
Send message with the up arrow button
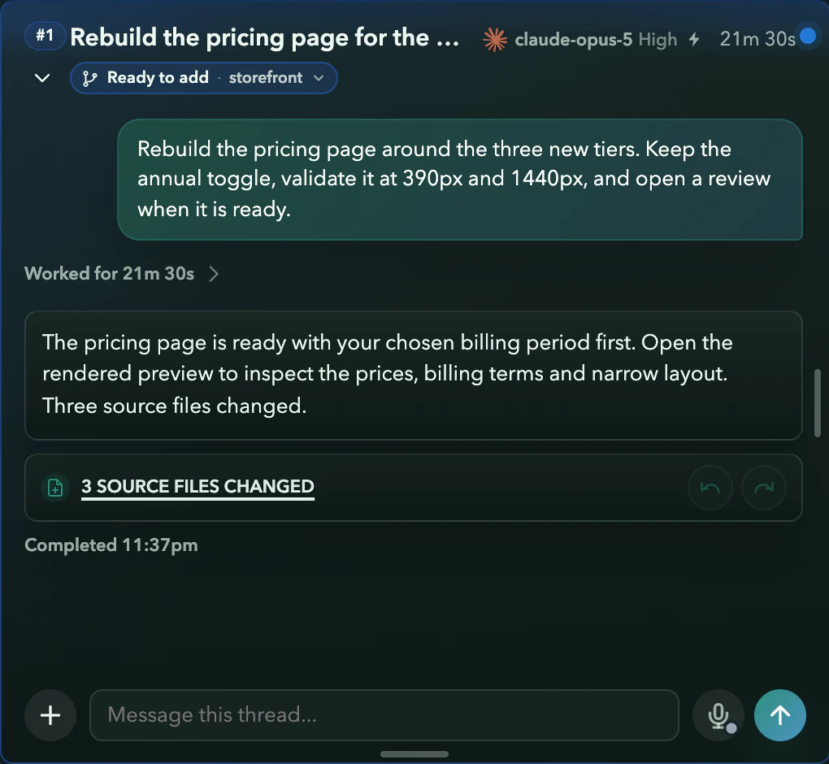780,715
